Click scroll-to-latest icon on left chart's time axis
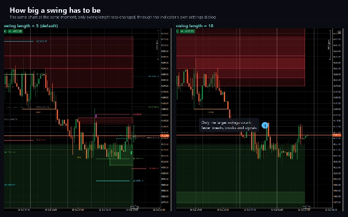Image resolution: width=348 pixels, height=217 pixels. click(x=135, y=208)
